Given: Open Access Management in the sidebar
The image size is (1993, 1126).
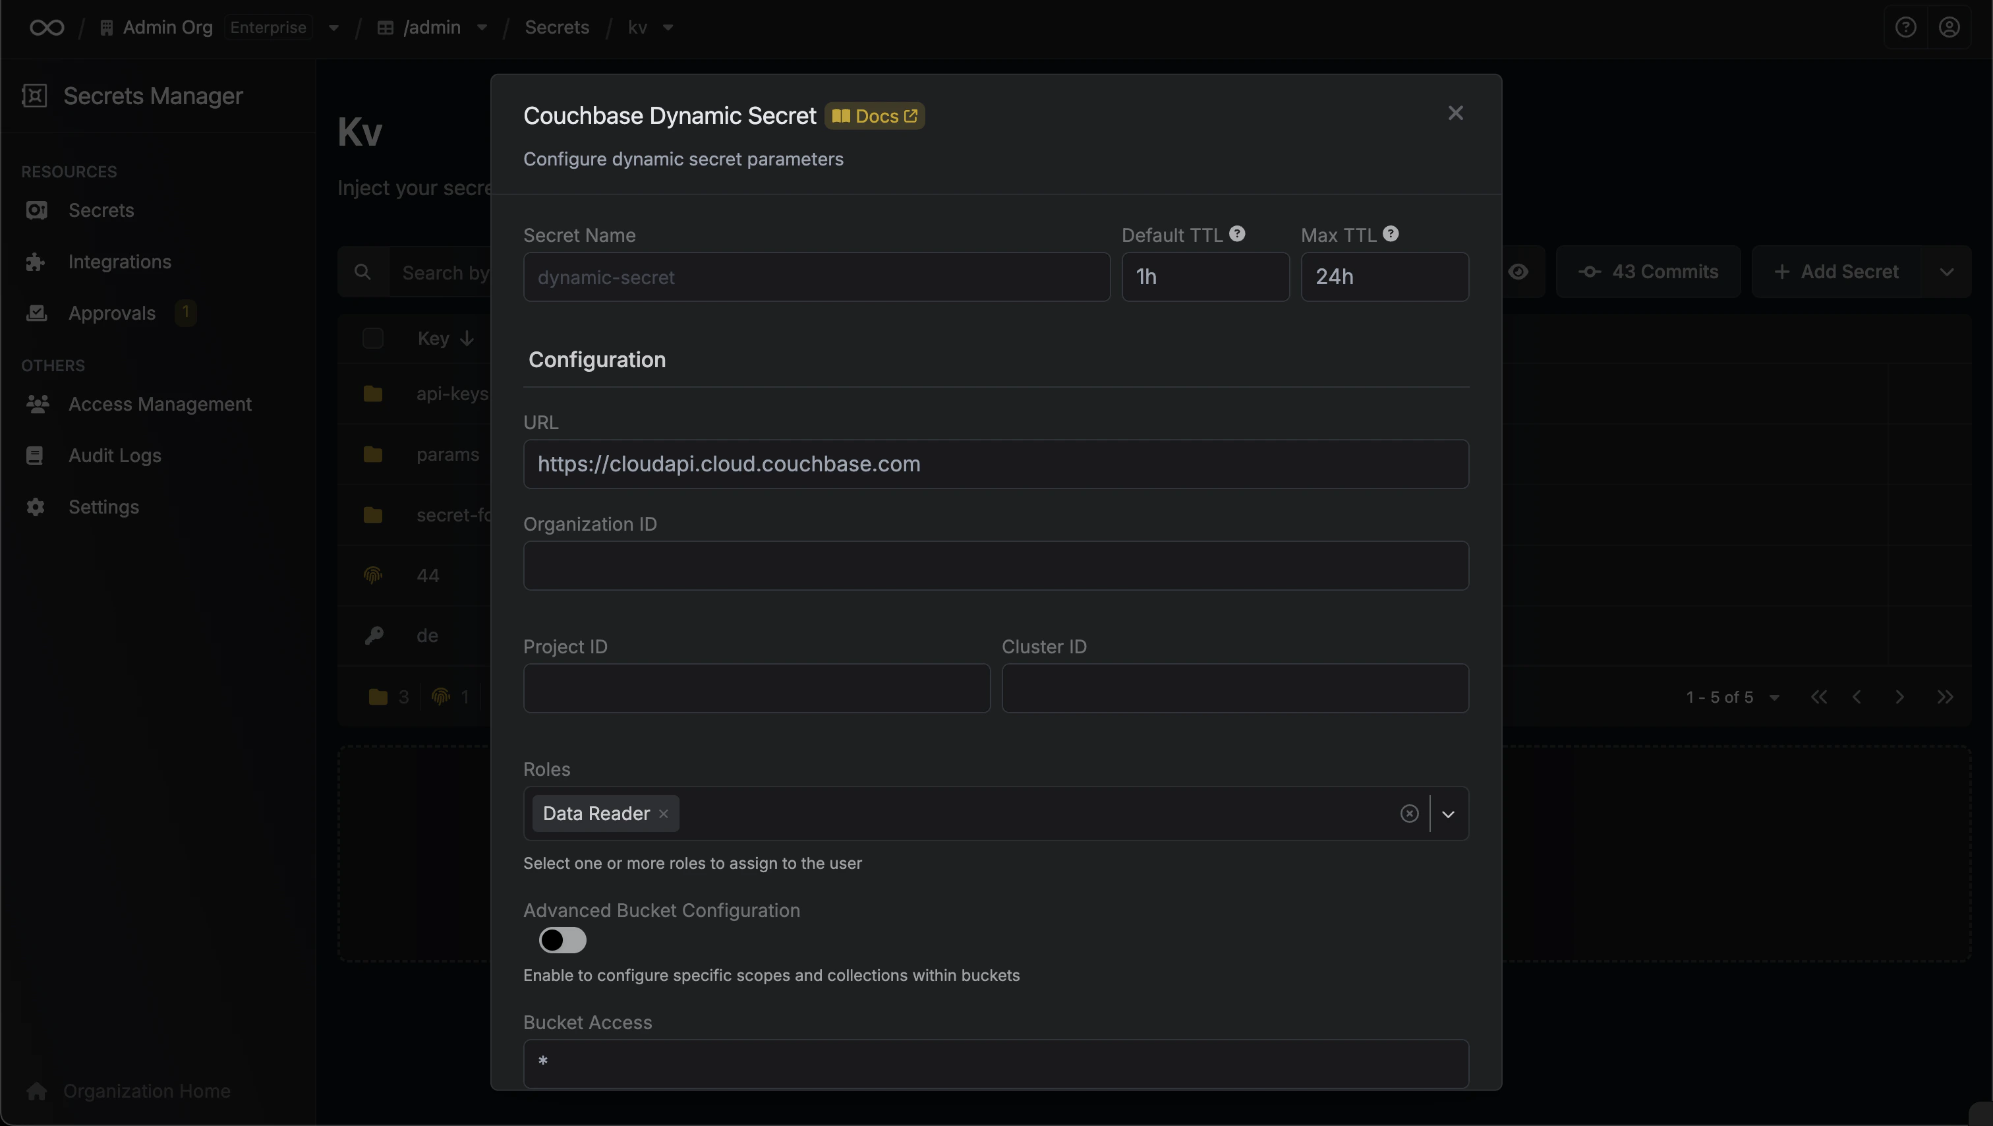Looking at the screenshot, I should click(x=159, y=404).
